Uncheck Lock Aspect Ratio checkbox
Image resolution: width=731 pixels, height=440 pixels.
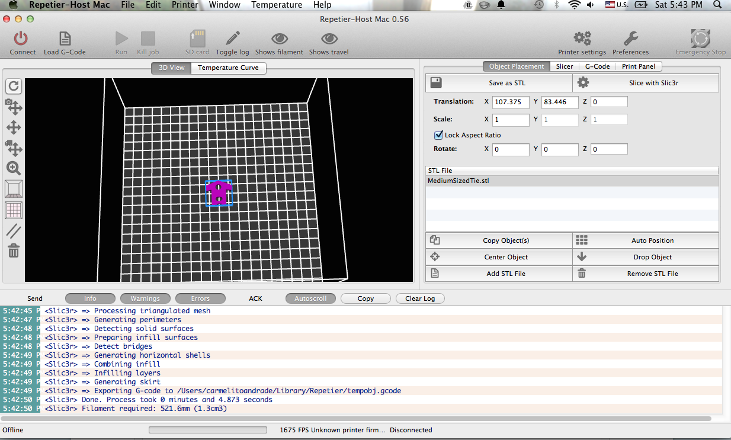[439, 135]
